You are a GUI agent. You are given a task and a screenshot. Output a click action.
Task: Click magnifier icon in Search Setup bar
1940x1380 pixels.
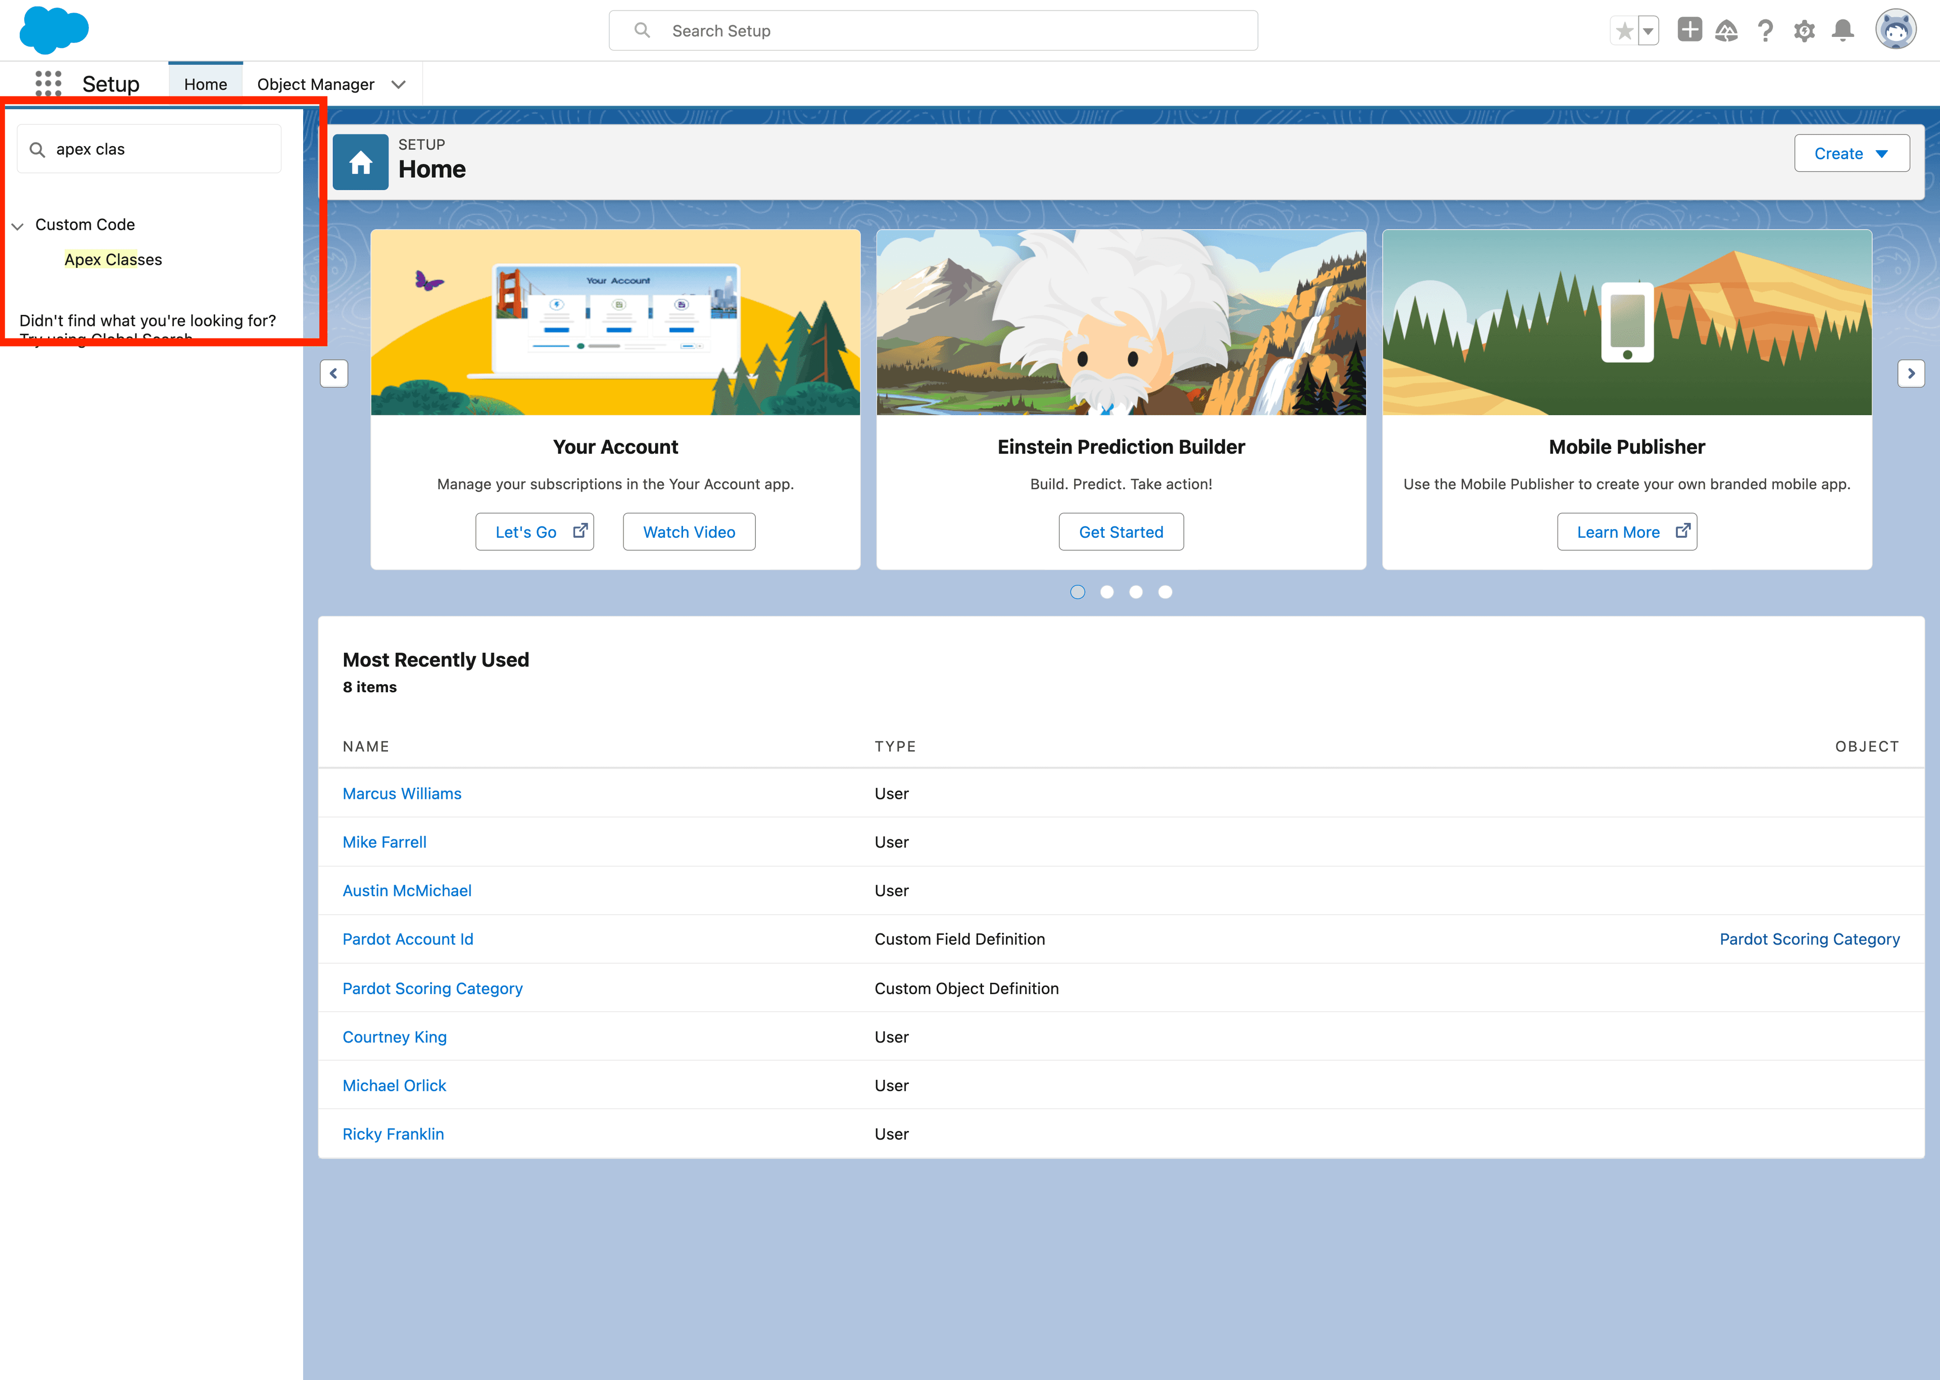[x=642, y=31]
